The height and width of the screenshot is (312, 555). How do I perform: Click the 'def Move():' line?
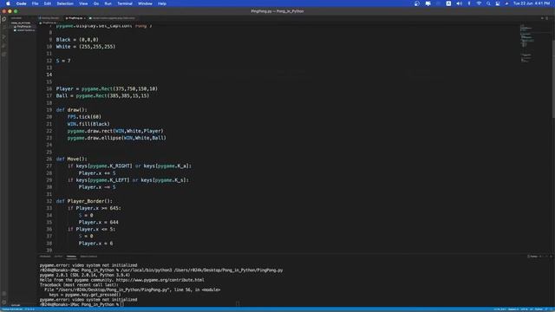pos(71,159)
